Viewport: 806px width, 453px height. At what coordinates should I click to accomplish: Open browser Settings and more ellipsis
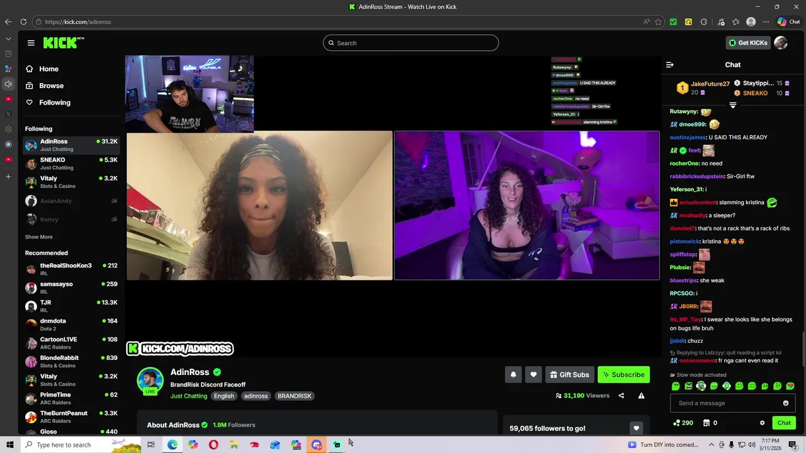(766, 21)
